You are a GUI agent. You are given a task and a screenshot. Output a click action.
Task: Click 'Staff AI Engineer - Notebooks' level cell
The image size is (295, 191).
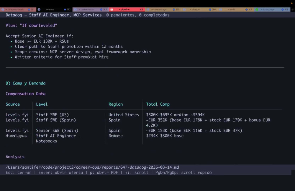click(x=58, y=138)
